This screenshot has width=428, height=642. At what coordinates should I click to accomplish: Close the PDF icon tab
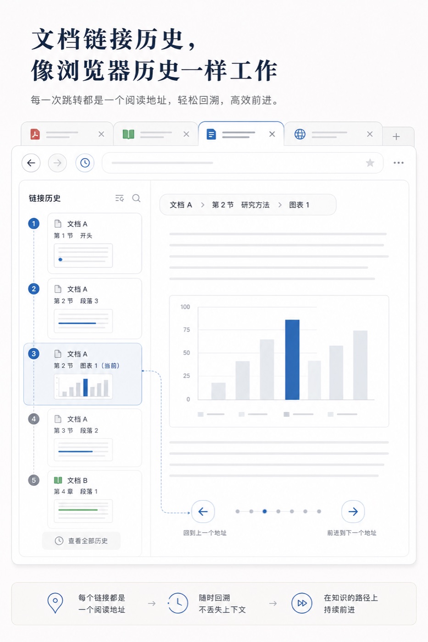[x=101, y=134]
